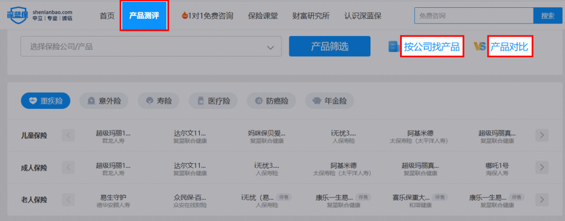Open 财富研究所 menu item
Image resolution: width=565 pixels, height=221 pixels.
(311, 16)
